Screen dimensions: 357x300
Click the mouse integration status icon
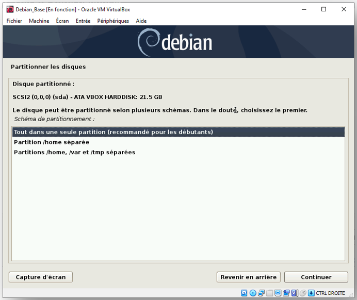click(x=303, y=293)
